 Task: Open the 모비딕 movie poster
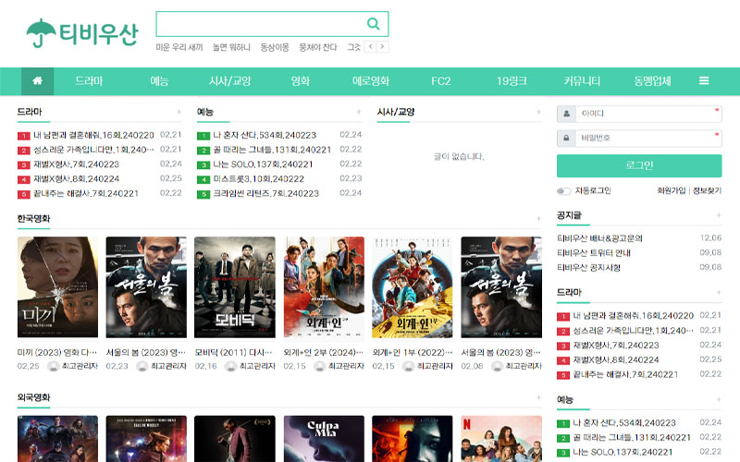tap(235, 287)
